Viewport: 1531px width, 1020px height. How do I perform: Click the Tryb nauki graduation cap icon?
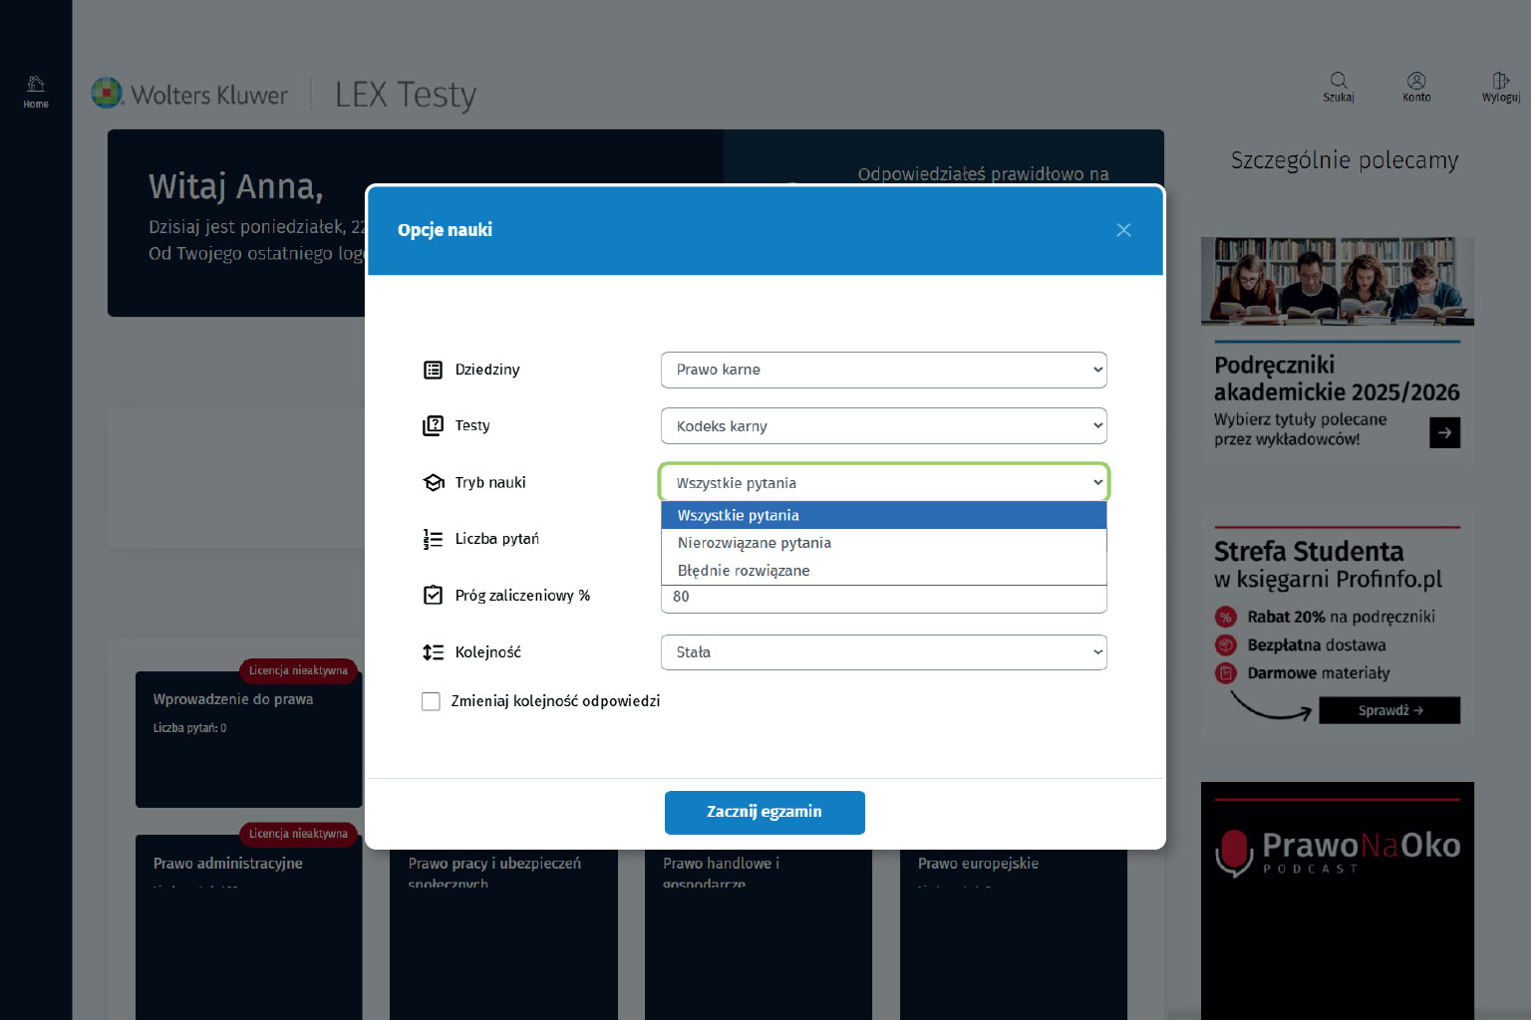(x=433, y=483)
